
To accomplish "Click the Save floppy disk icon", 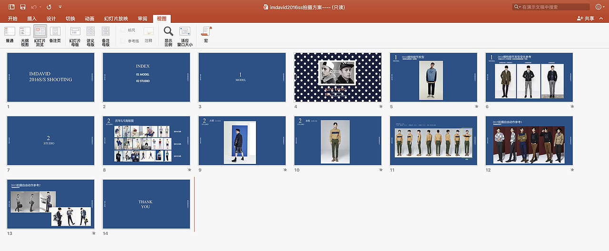I will (x=22, y=7).
